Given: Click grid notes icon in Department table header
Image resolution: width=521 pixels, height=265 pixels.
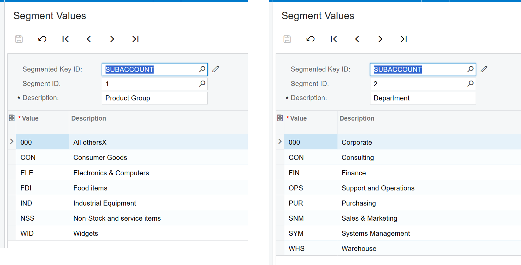Looking at the screenshot, I should (280, 118).
